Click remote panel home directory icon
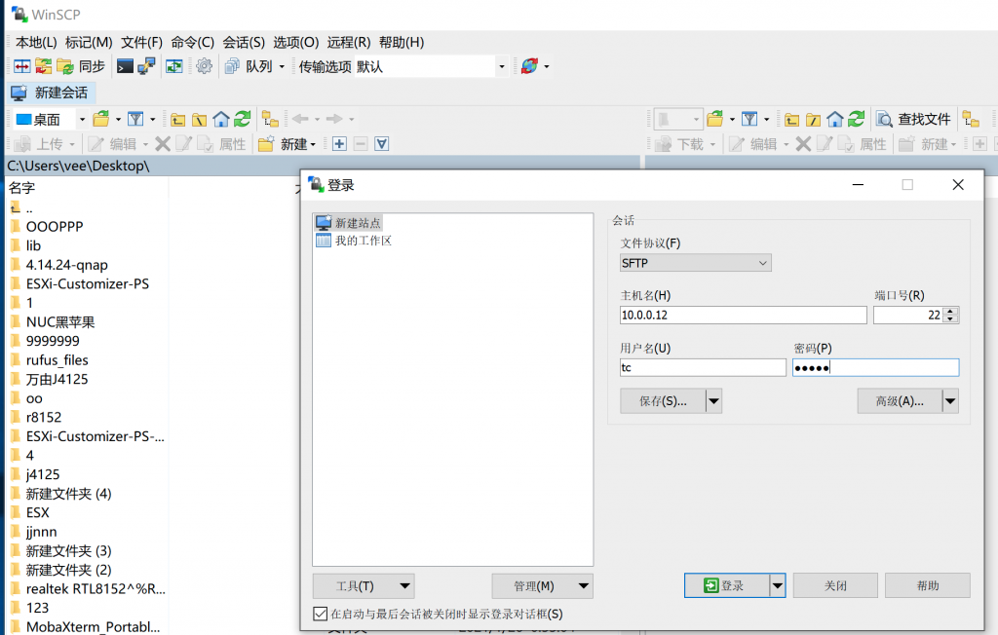This screenshot has width=998, height=635. (835, 119)
